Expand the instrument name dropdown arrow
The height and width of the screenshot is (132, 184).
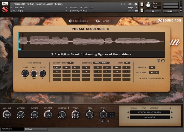(x=12, y=4)
